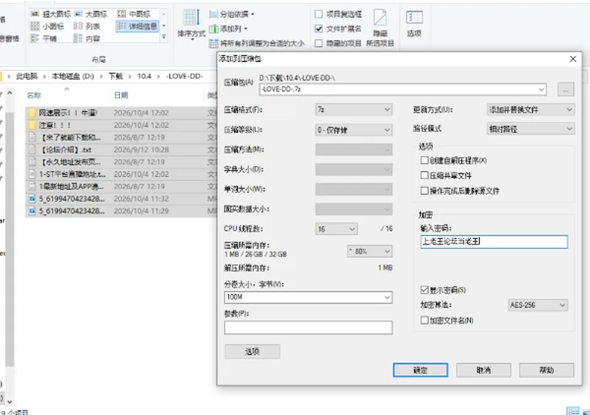Image resolution: width=590 pixels, height=415 pixels.
Task: Uncheck the 文件扩展名 checkbox
Action: tap(318, 29)
